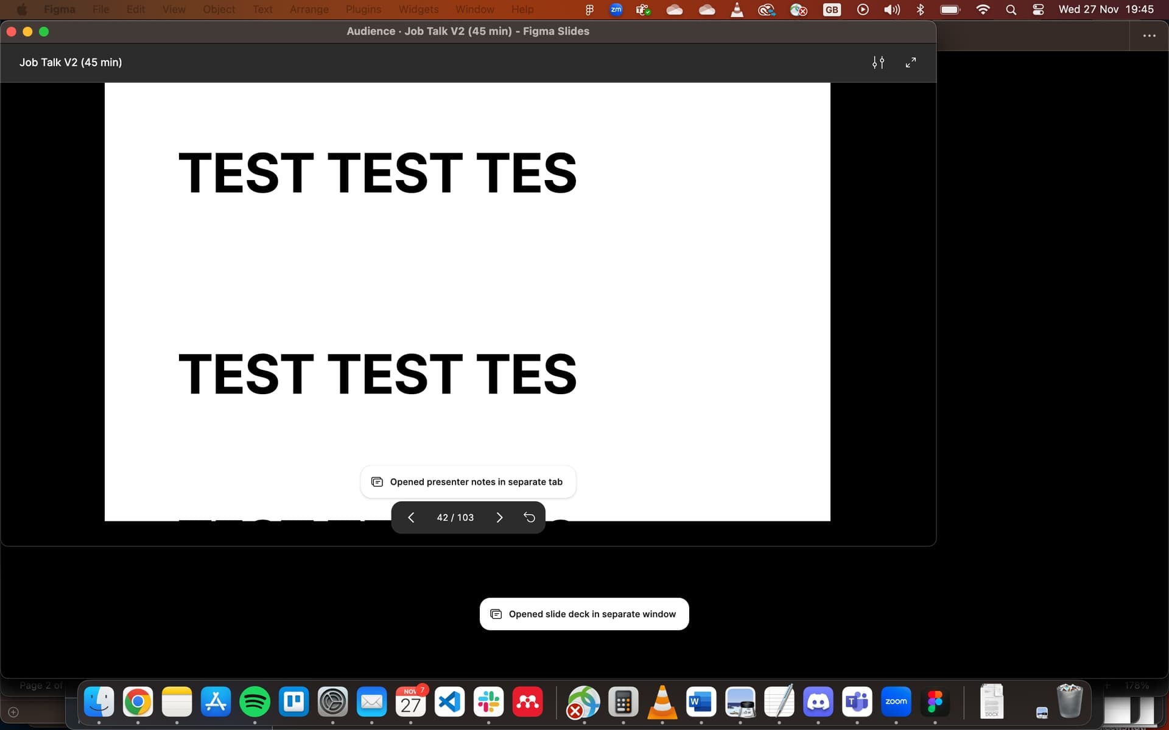1169x730 pixels.
Task: Open Discord from the Dock
Action: pos(818,702)
